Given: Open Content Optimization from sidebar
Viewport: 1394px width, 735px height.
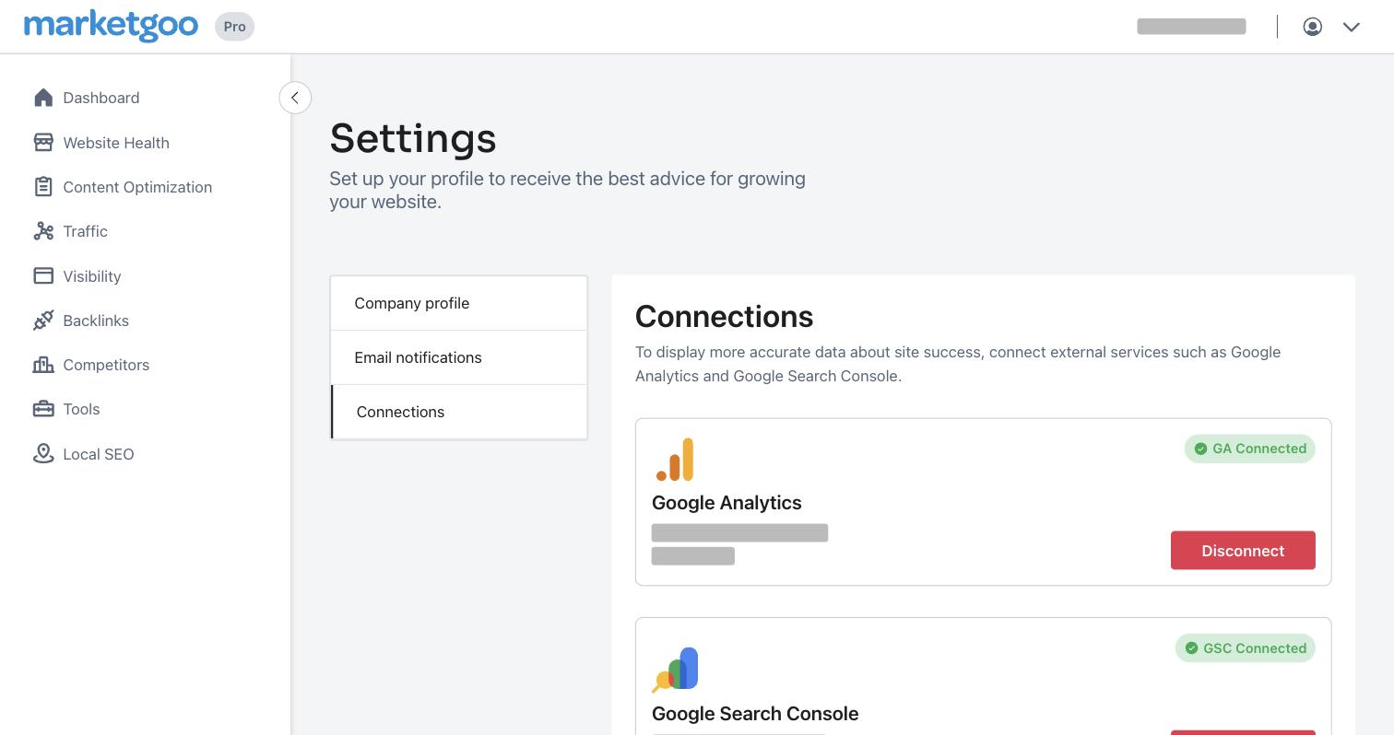Looking at the screenshot, I should (137, 187).
